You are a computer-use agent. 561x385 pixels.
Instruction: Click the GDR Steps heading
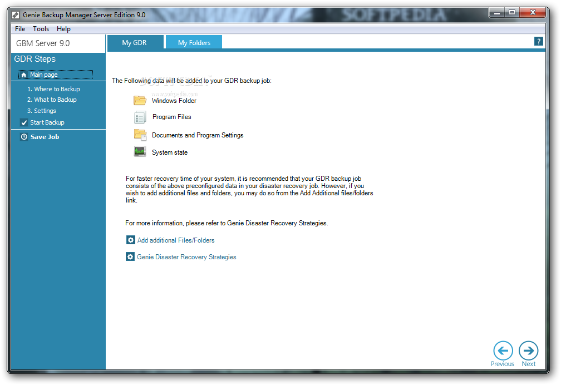pyautogui.click(x=35, y=59)
